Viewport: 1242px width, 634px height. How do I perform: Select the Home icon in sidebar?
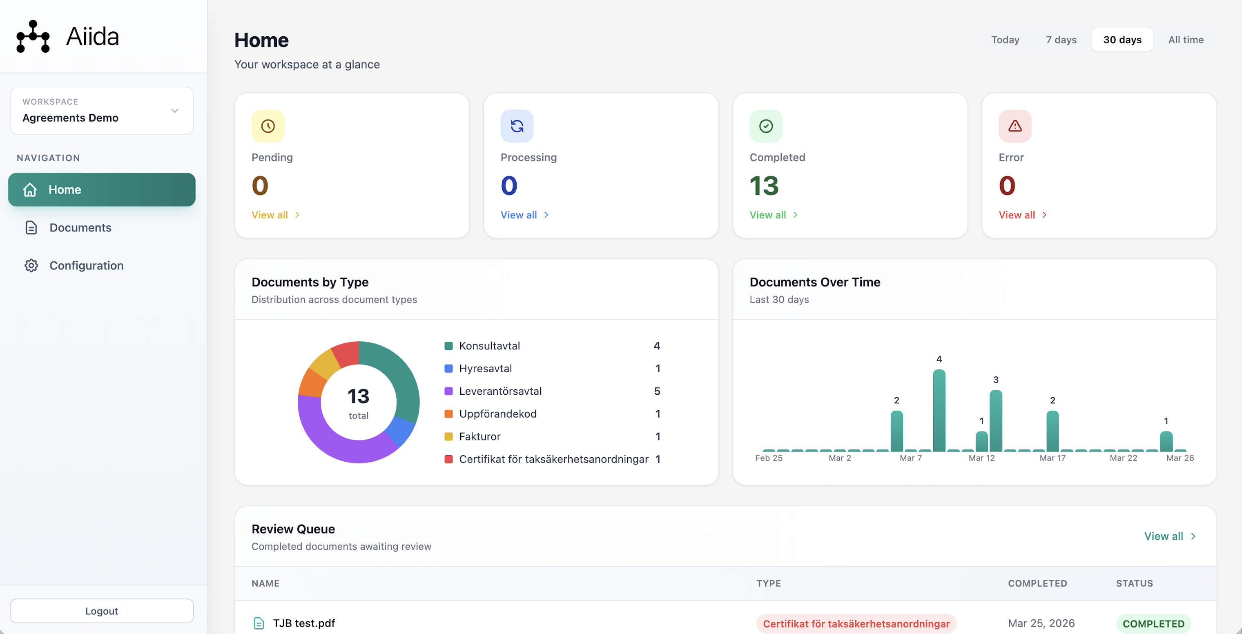click(x=29, y=189)
